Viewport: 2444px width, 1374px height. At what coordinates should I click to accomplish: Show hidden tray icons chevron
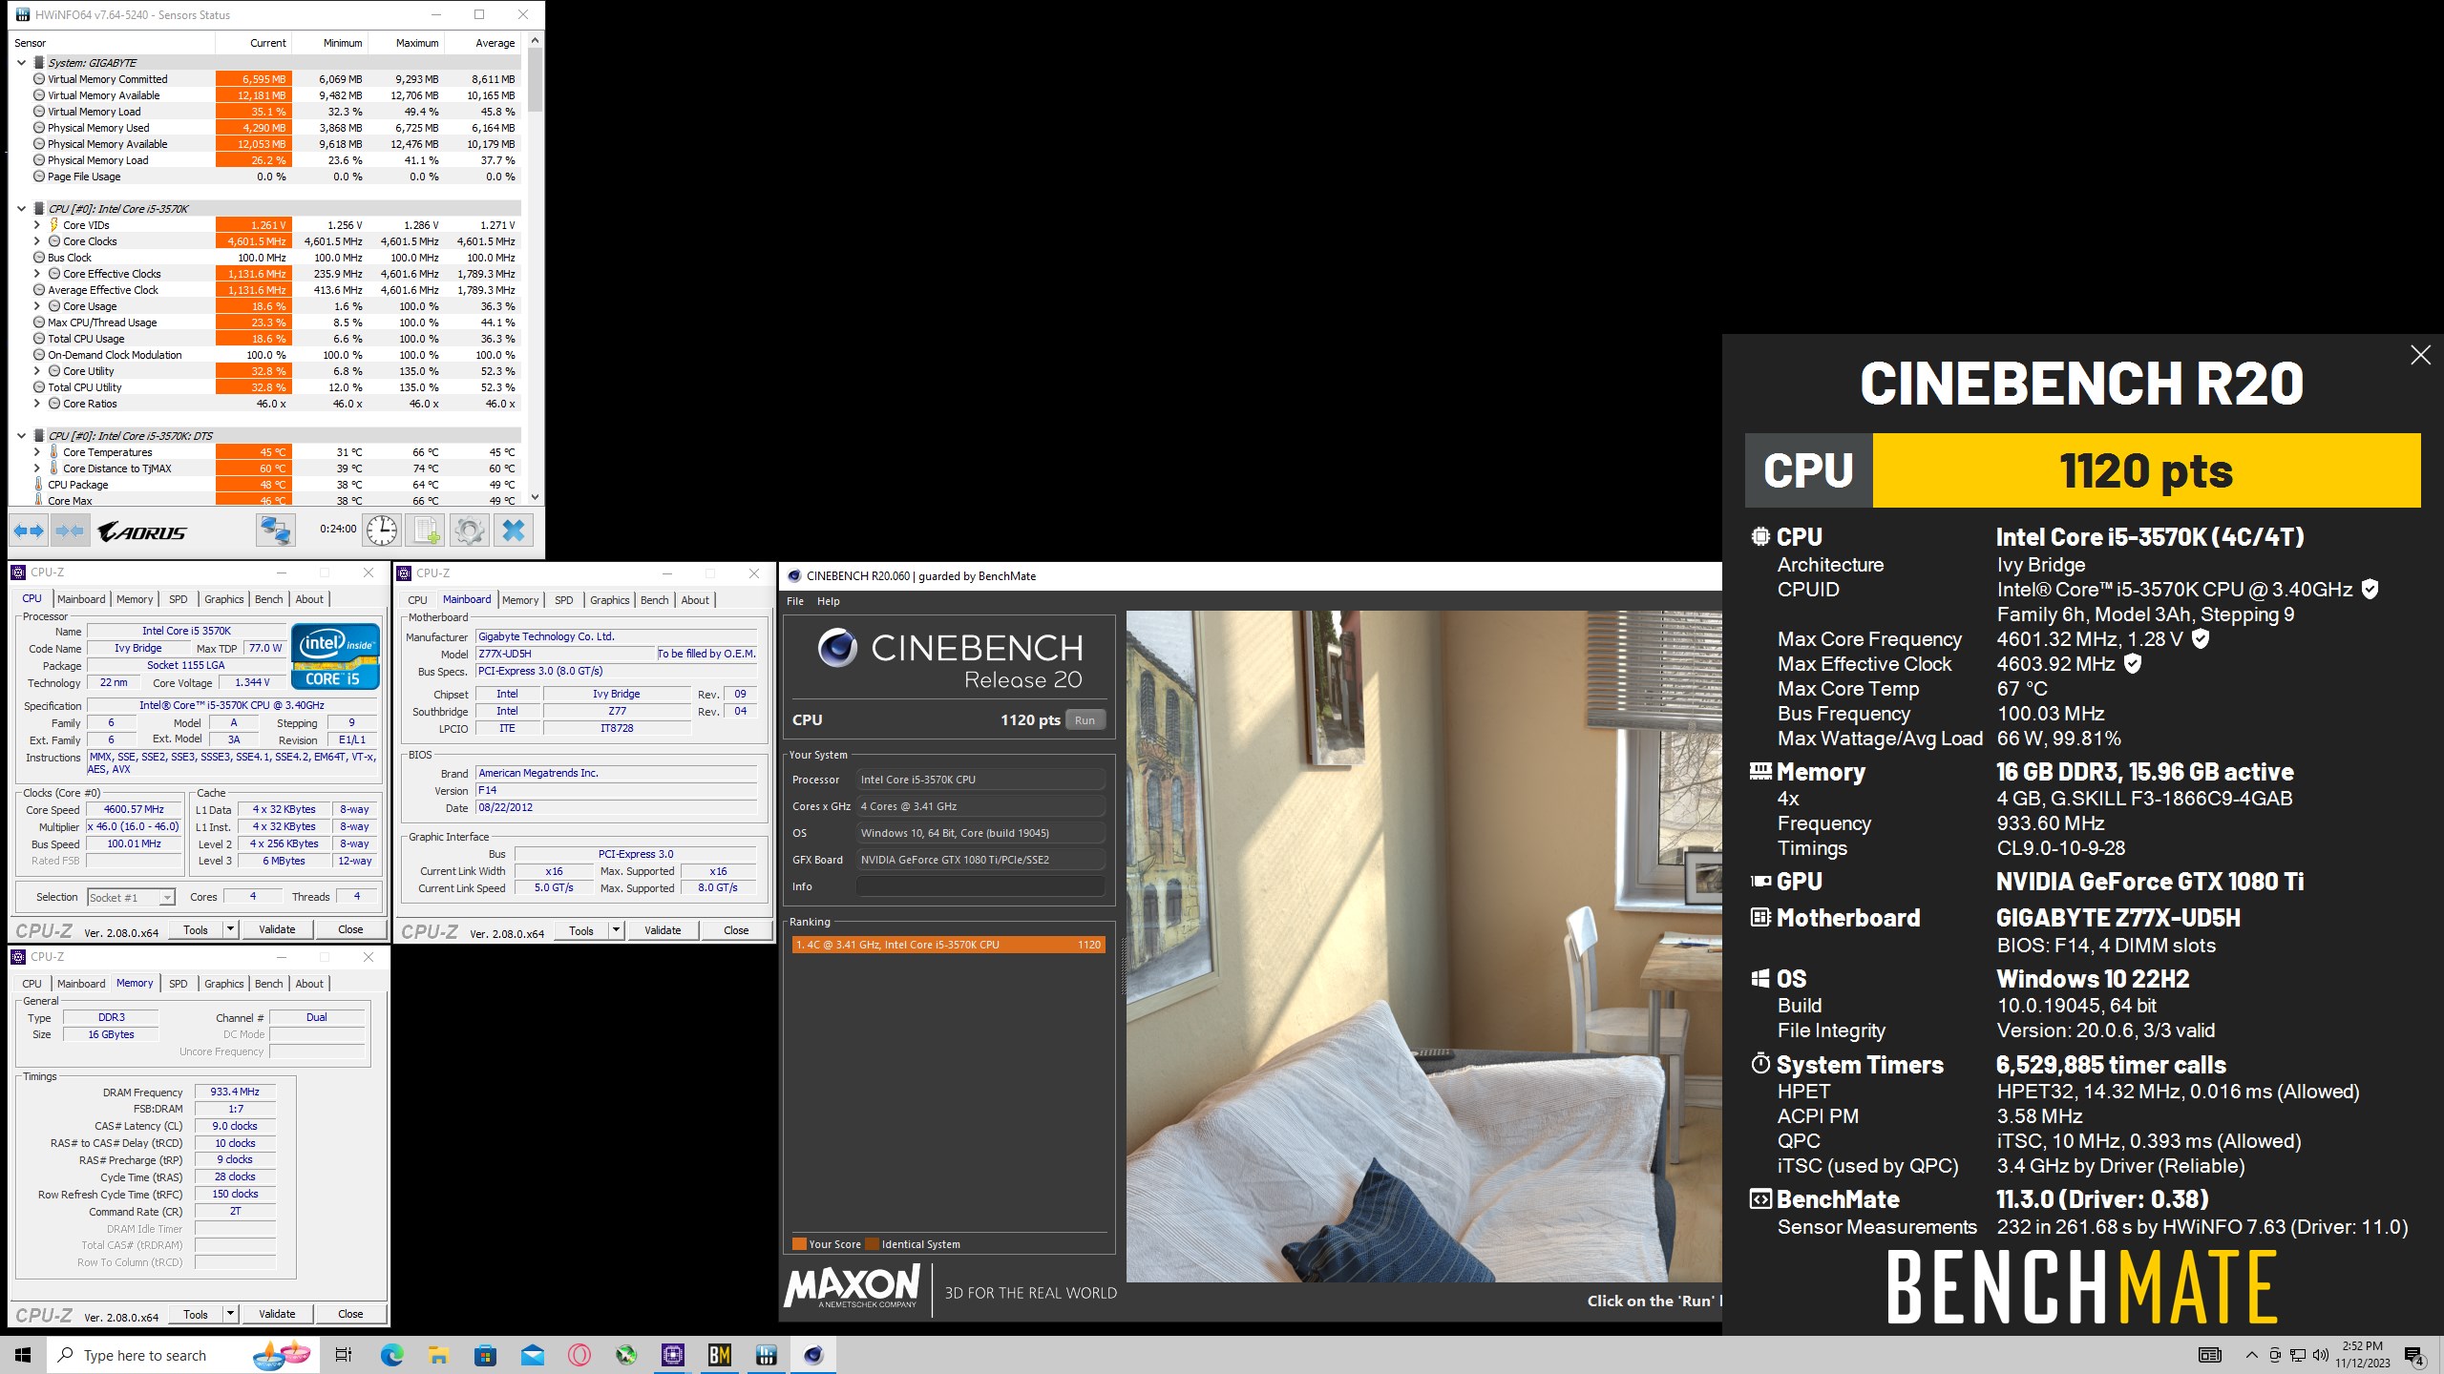click(2252, 1355)
